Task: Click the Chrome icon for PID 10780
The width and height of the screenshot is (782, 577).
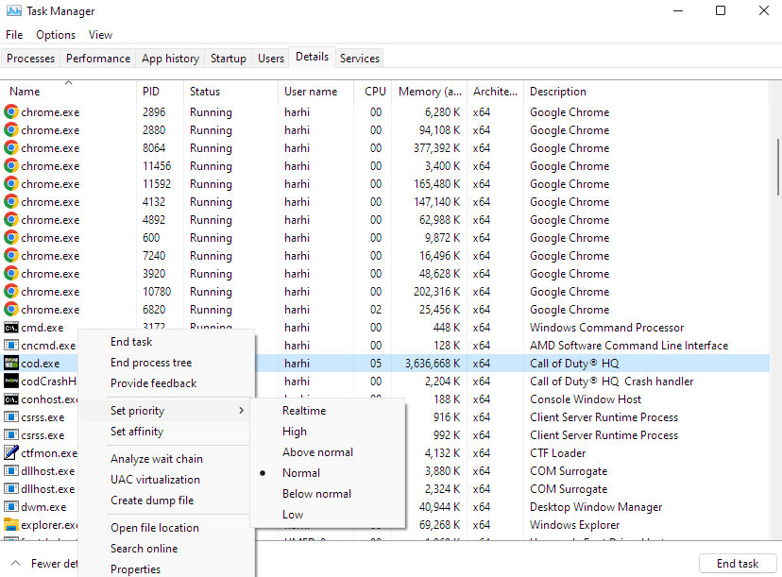Action: pos(11,292)
